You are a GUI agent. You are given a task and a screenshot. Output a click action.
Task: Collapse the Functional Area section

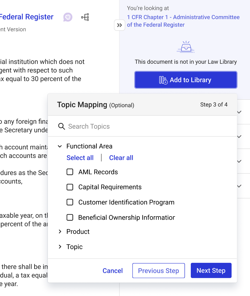(x=60, y=146)
